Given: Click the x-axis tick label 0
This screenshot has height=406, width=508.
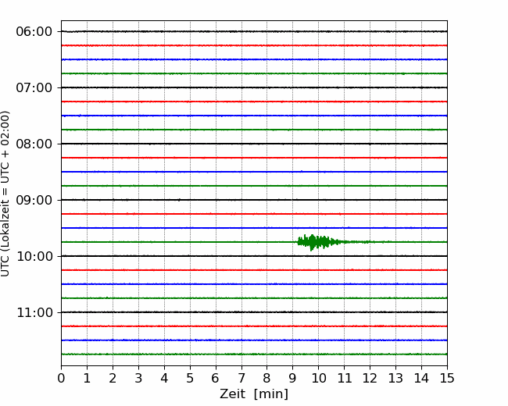Looking at the screenshot, I should [x=61, y=378].
